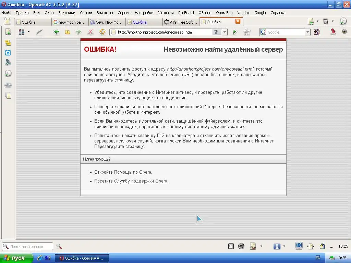Click the go up folder icon

pos(68,32)
